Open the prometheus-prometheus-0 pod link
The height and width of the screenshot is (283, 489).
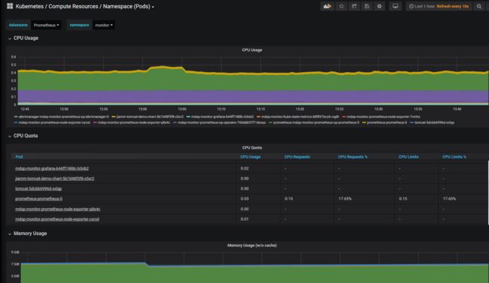38,199
